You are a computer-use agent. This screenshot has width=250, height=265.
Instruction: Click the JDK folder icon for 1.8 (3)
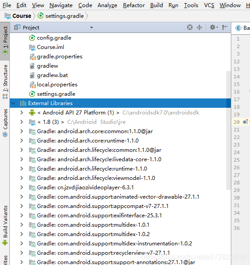[x=32, y=122]
